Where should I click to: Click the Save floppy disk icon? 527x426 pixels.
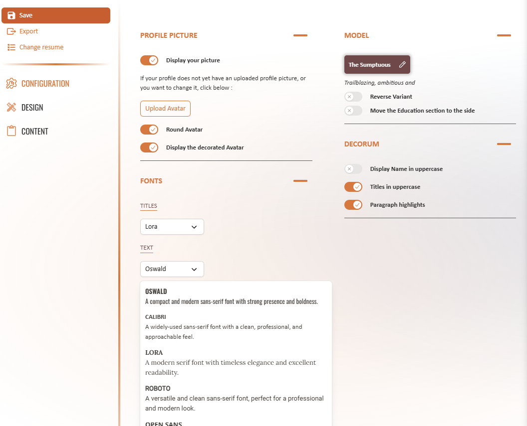click(x=11, y=15)
